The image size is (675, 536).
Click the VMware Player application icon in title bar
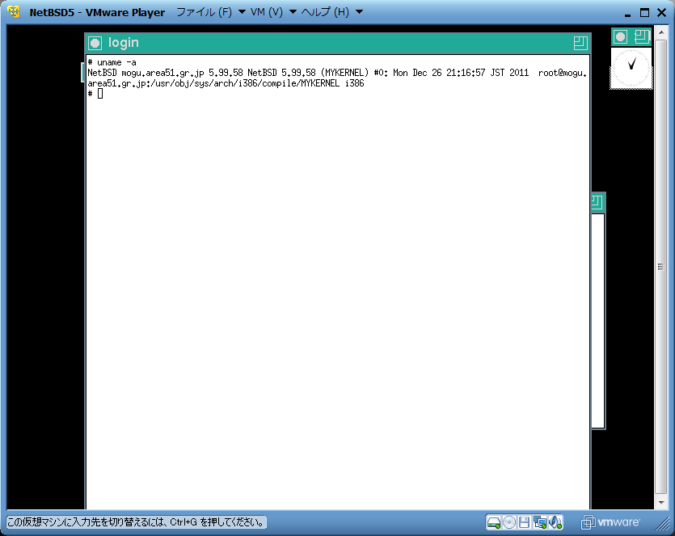tap(14, 12)
